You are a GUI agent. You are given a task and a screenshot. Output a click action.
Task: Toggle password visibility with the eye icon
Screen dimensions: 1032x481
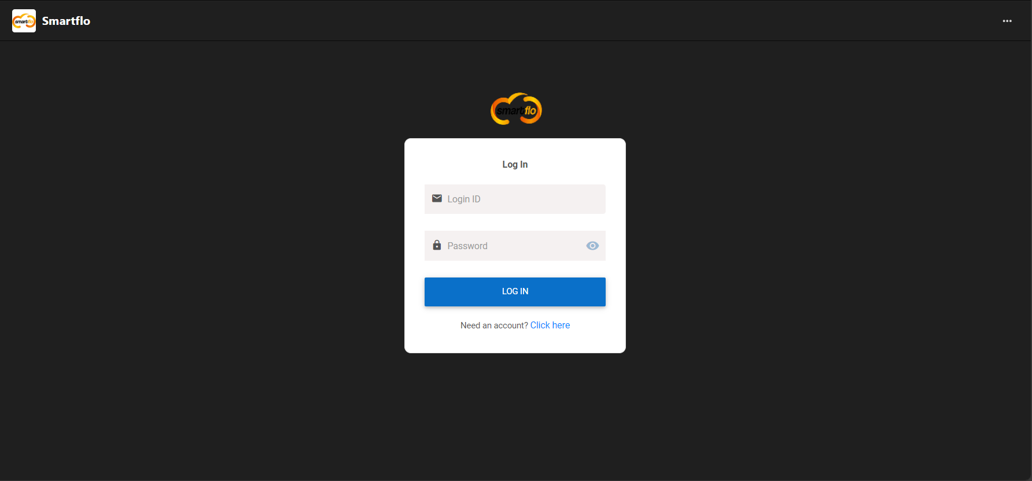(592, 246)
